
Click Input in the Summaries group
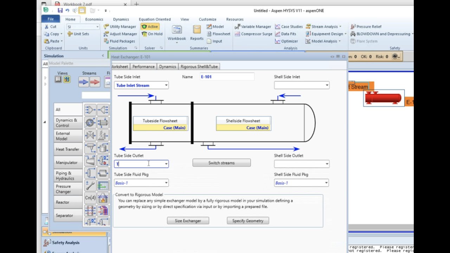(x=214, y=41)
